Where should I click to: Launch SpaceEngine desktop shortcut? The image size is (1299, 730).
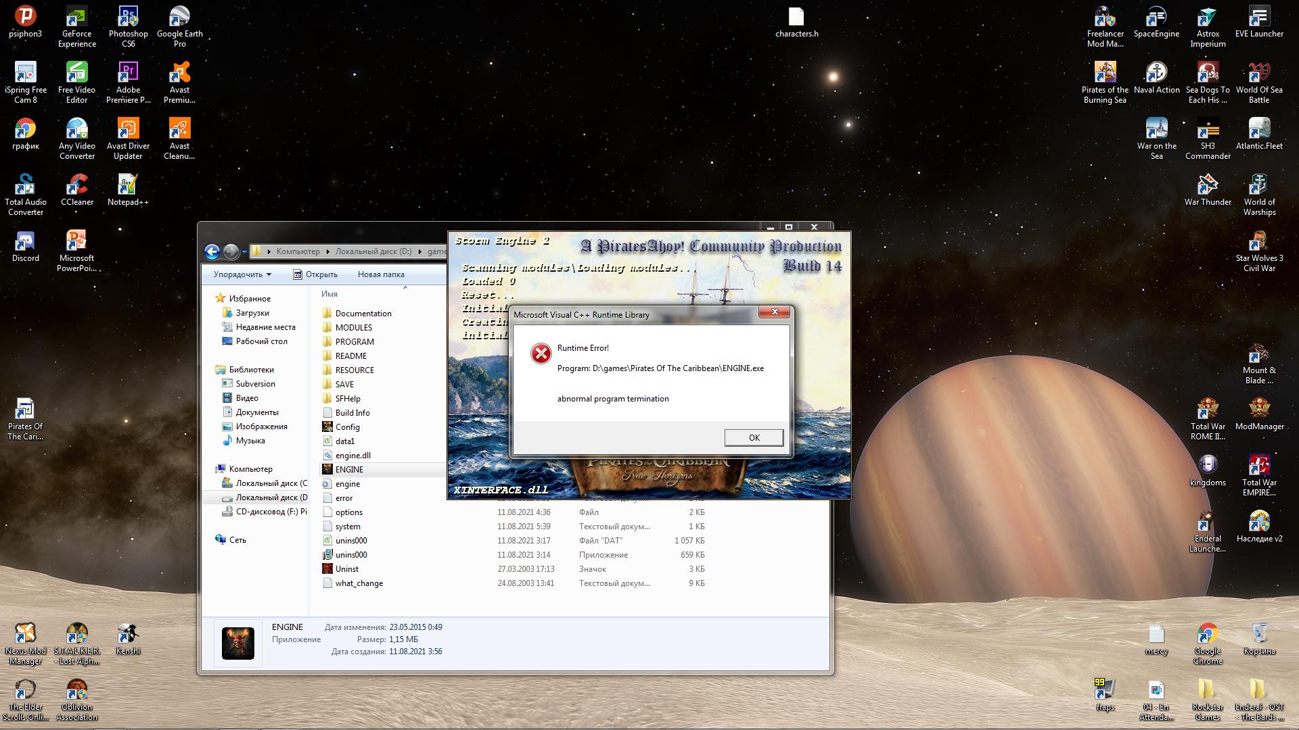click(x=1156, y=22)
